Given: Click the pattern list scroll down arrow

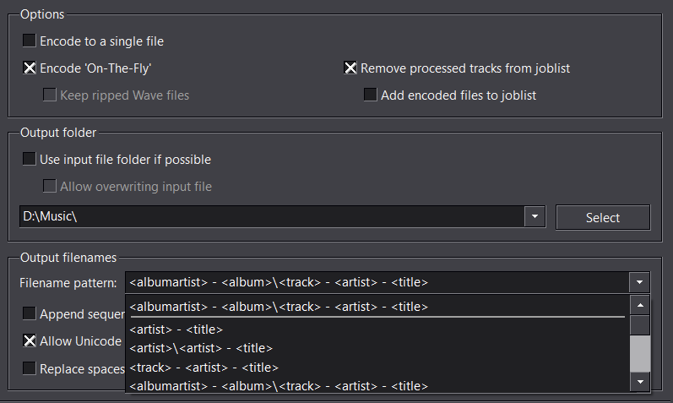Looking at the screenshot, I should click(x=641, y=383).
